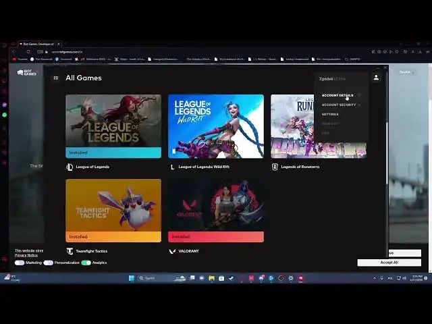Disable the Analytics cookies switch

tap(86, 263)
